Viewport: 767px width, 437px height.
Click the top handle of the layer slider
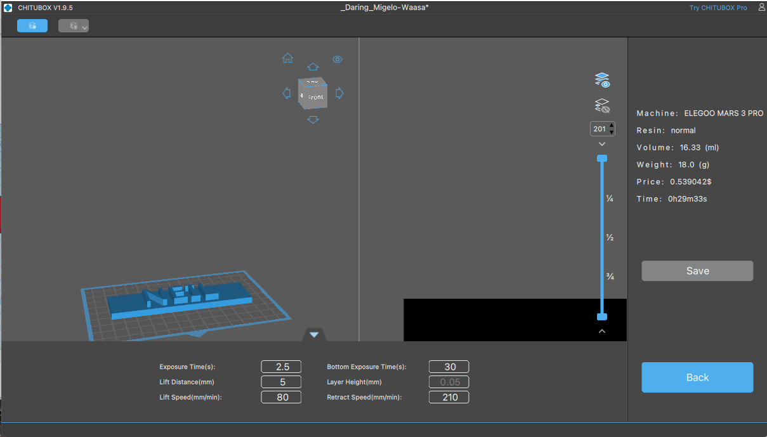click(x=602, y=158)
